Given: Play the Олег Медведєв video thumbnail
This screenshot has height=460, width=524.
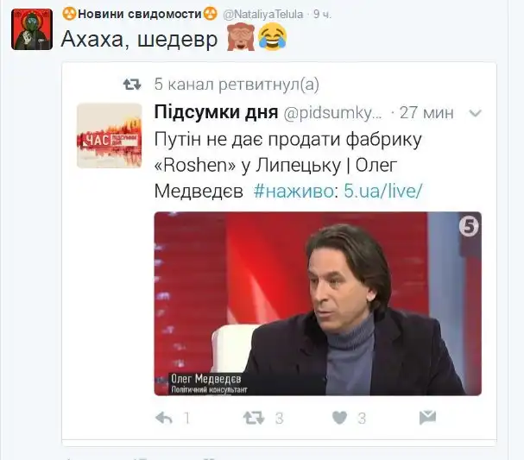Looking at the screenshot, I should [x=318, y=304].
